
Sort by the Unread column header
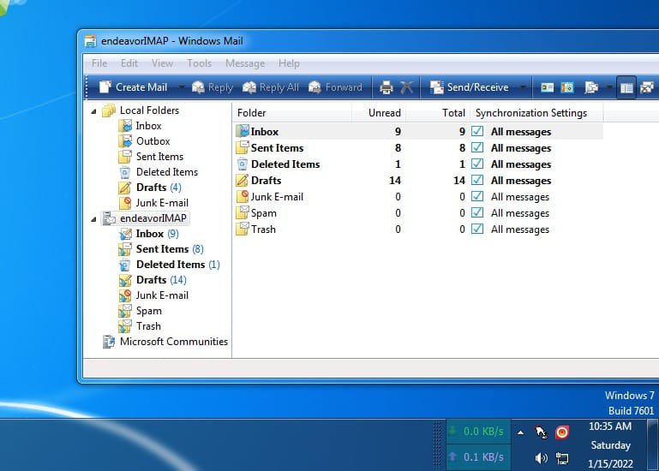coord(384,113)
